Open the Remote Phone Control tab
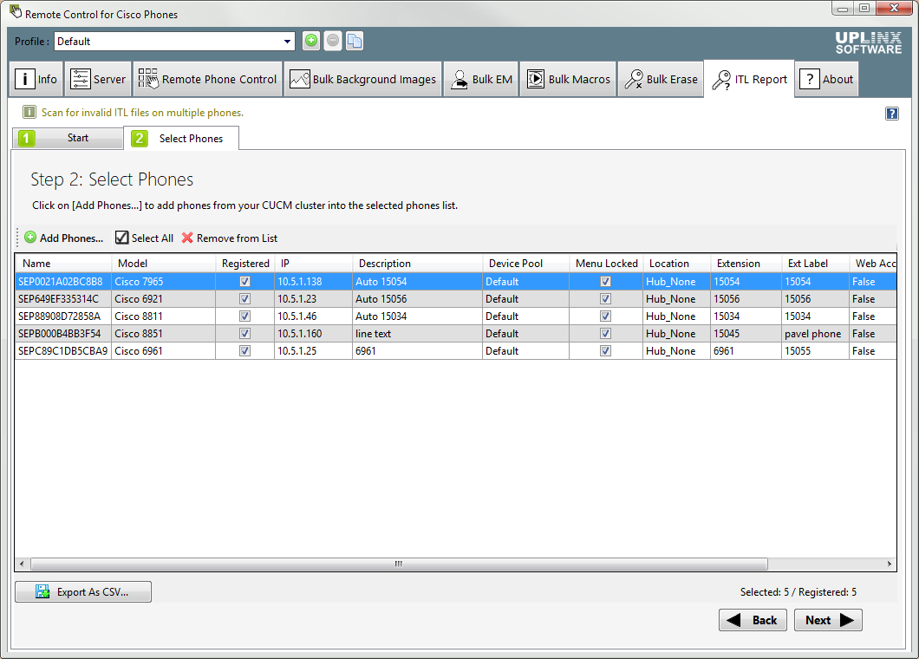 click(207, 79)
